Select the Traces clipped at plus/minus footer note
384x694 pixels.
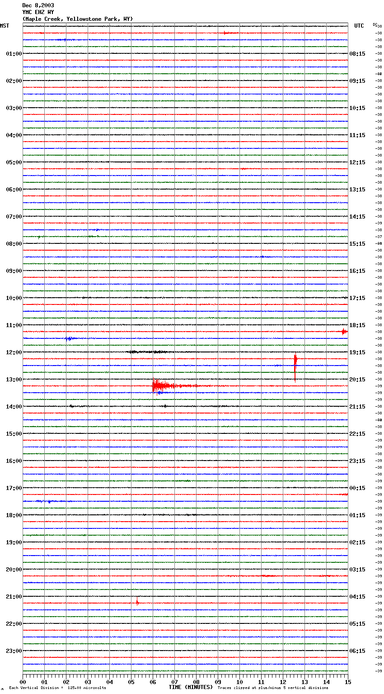pos(273,688)
